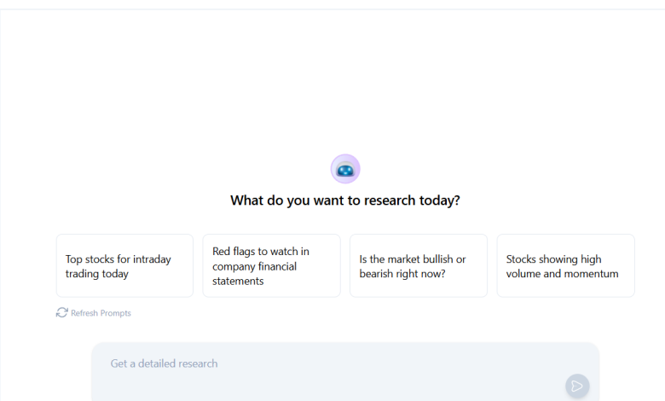Pick the 'Is the market bullish or bearish' prompt
This screenshot has width=665, height=401.
(x=418, y=265)
